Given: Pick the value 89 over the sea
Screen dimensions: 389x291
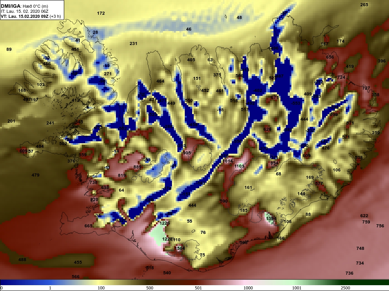Looking at the screenshot, I should (x=9, y=50).
